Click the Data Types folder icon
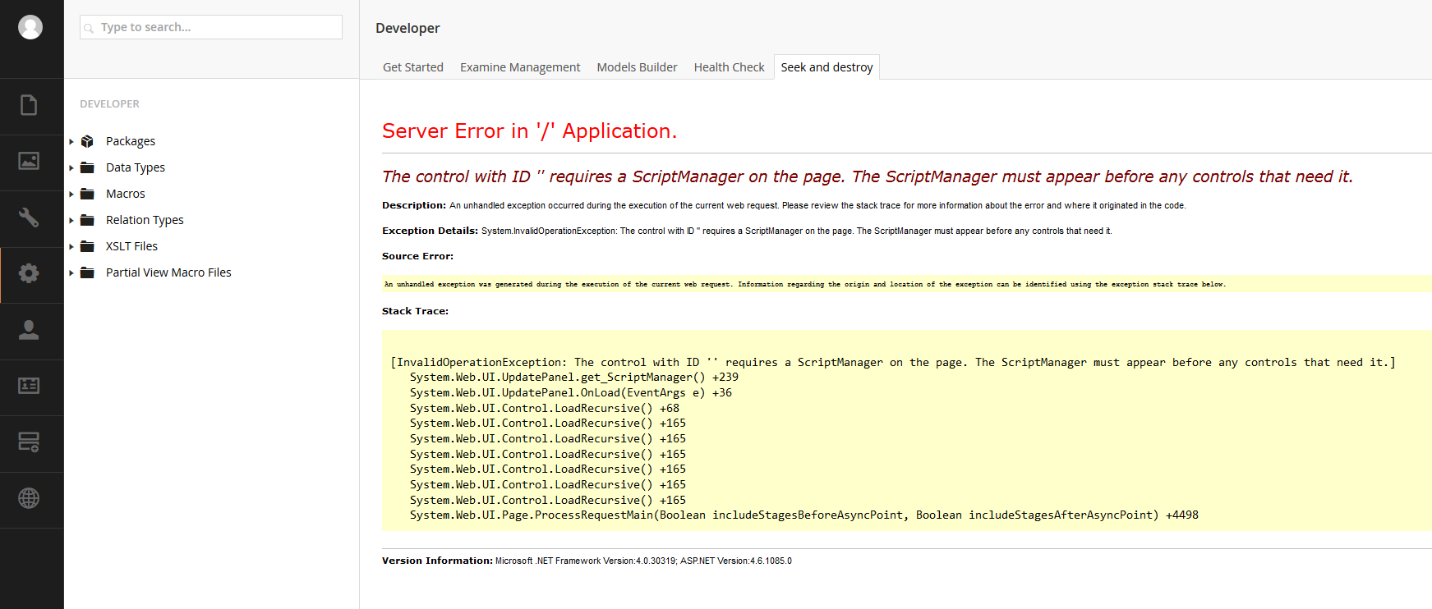The height and width of the screenshot is (609, 1432). click(x=87, y=167)
